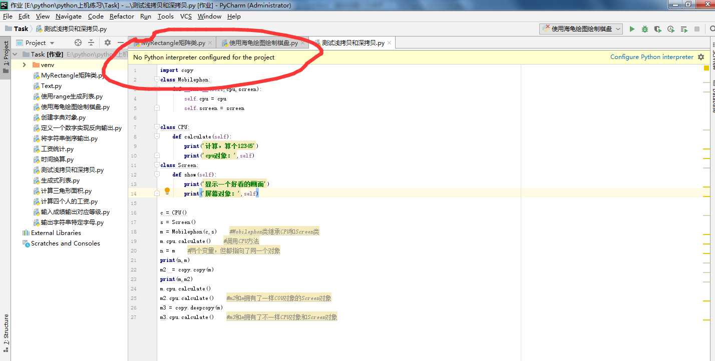The image size is (715, 361).
Task: Run with coverage shield icon
Action: pyautogui.click(x=658, y=29)
